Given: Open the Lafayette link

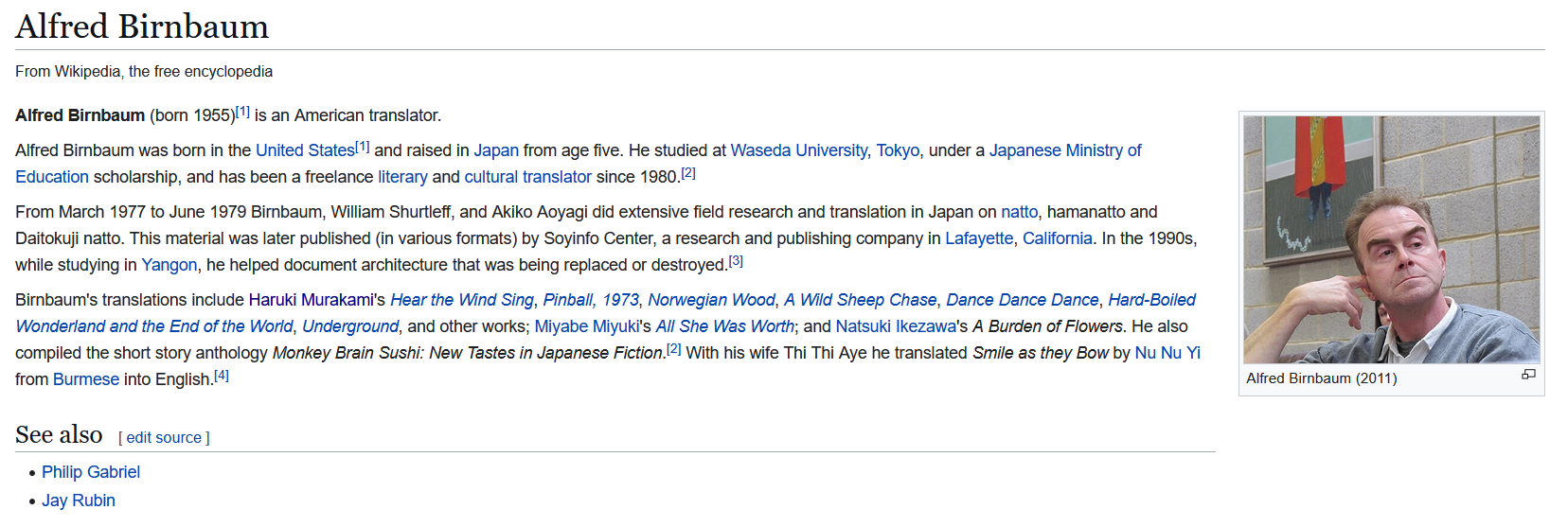Looking at the screenshot, I should point(979,238).
